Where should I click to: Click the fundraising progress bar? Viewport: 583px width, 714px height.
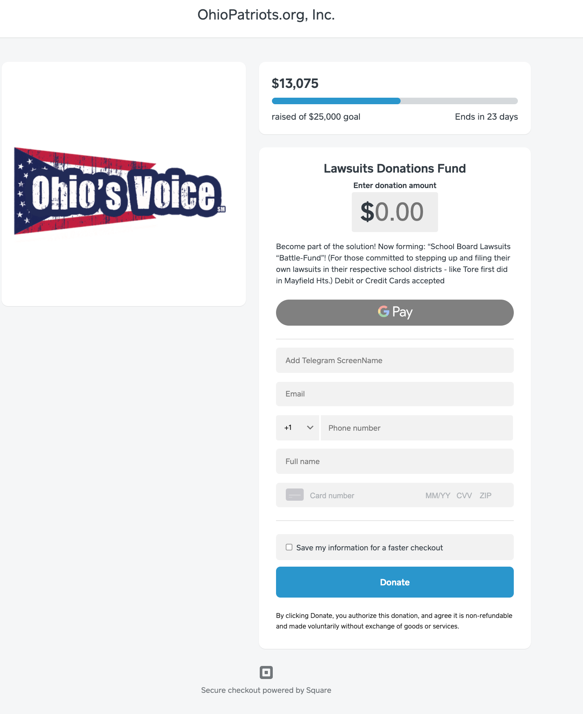coord(395,101)
